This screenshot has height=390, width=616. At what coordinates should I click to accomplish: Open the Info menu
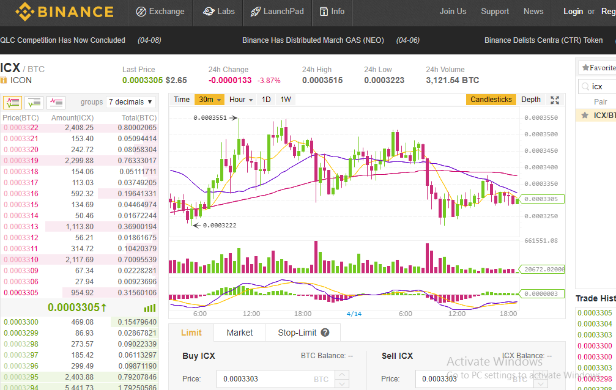click(x=332, y=12)
